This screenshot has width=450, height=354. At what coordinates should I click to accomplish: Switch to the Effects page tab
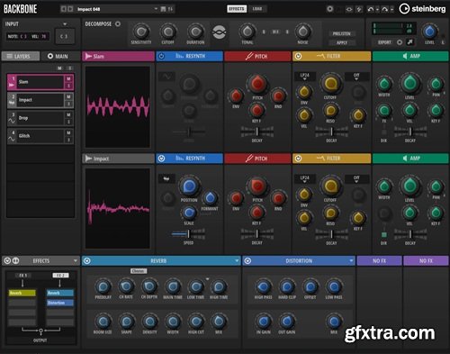pyautogui.click(x=237, y=9)
